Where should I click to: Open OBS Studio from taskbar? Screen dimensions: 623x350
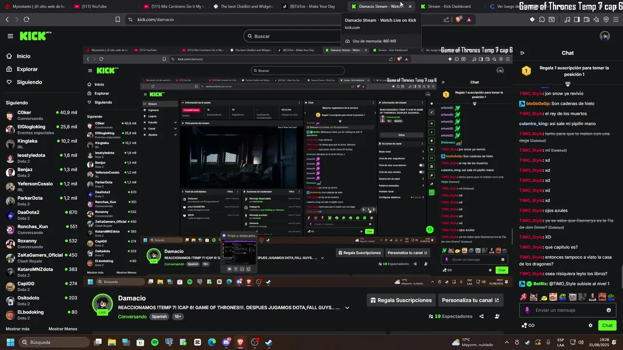coord(255,342)
